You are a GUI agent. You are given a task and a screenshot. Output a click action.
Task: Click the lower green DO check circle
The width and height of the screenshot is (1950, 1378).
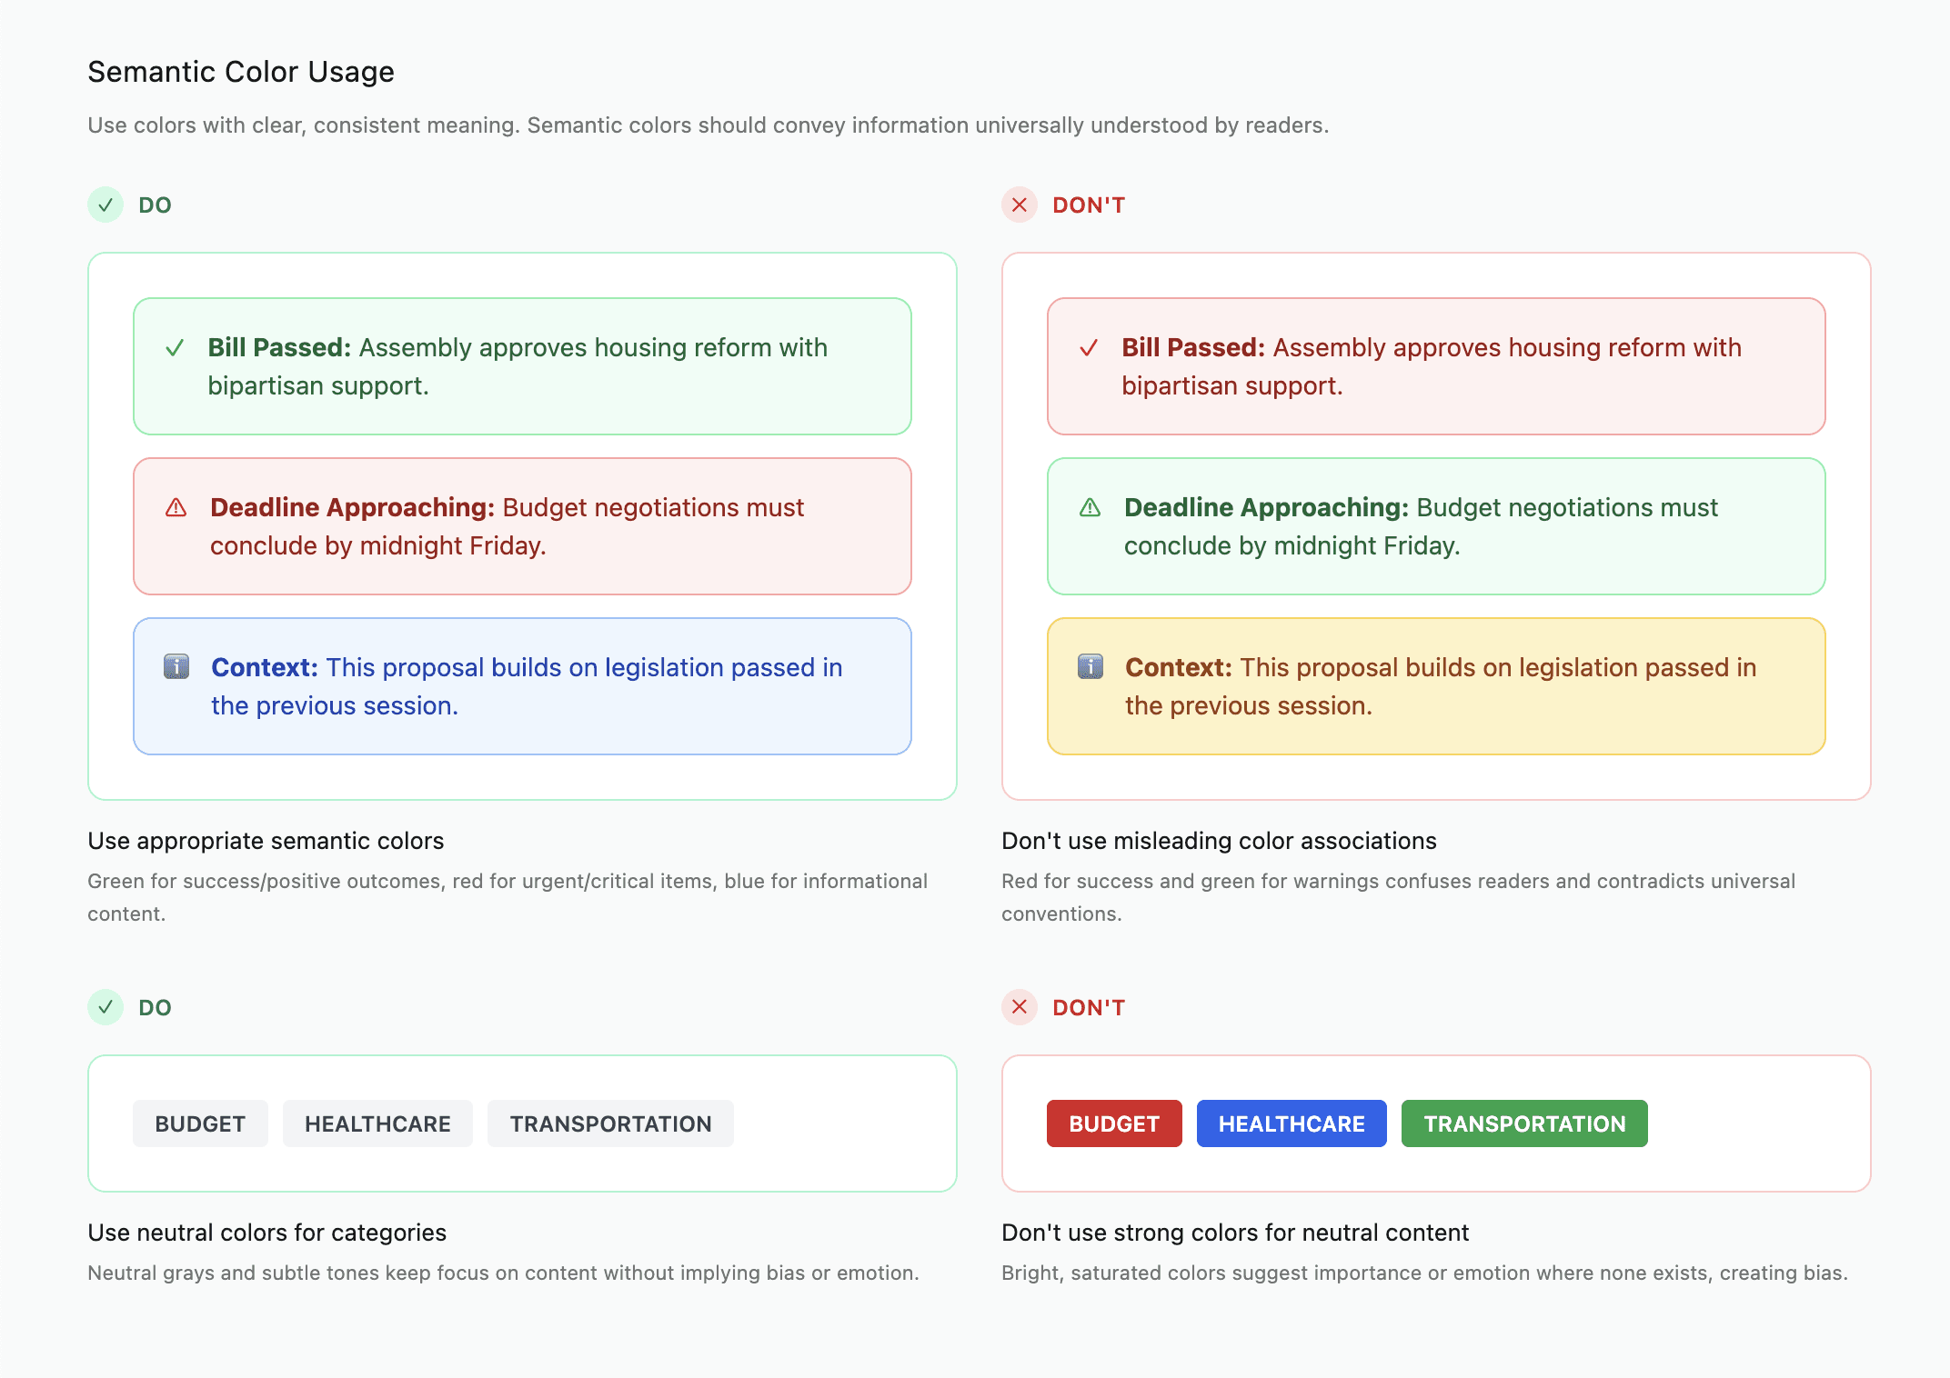click(x=106, y=1007)
